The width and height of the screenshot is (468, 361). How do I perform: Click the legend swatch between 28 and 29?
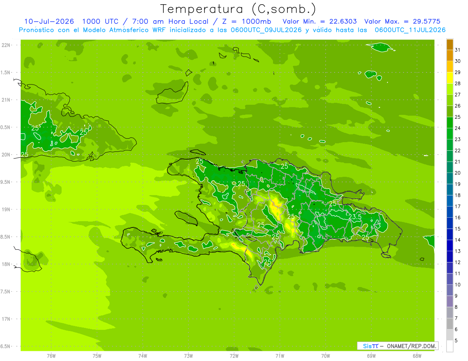click(x=450, y=78)
